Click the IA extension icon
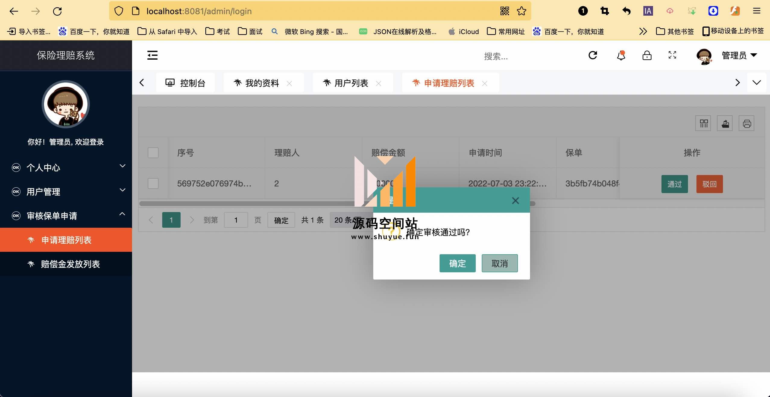Image resolution: width=770 pixels, height=397 pixels. (648, 11)
